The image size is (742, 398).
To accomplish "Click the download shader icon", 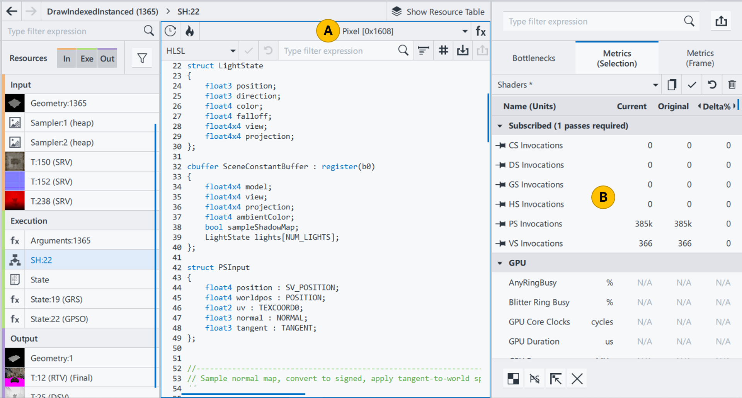I will pyautogui.click(x=463, y=50).
